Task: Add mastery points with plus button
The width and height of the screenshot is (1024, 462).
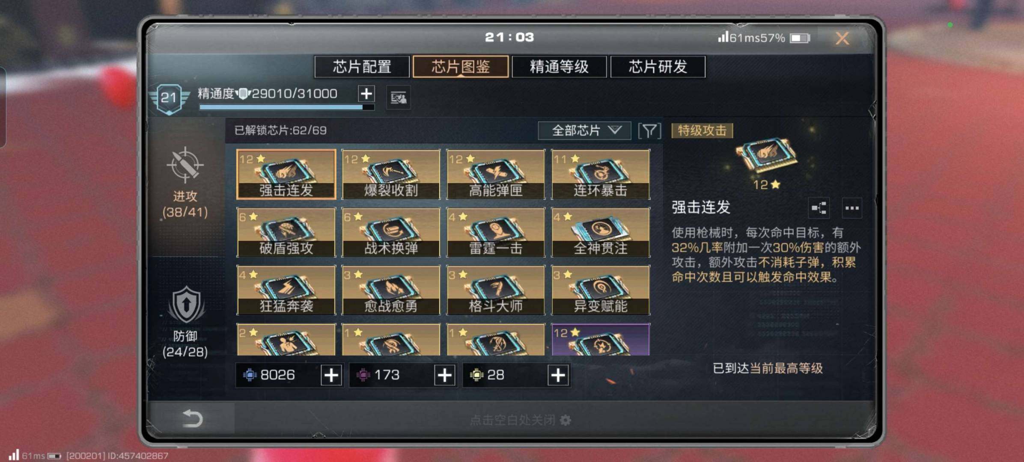Action: click(366, 94)
